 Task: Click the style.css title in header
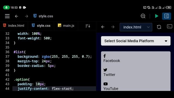(46, 16)
